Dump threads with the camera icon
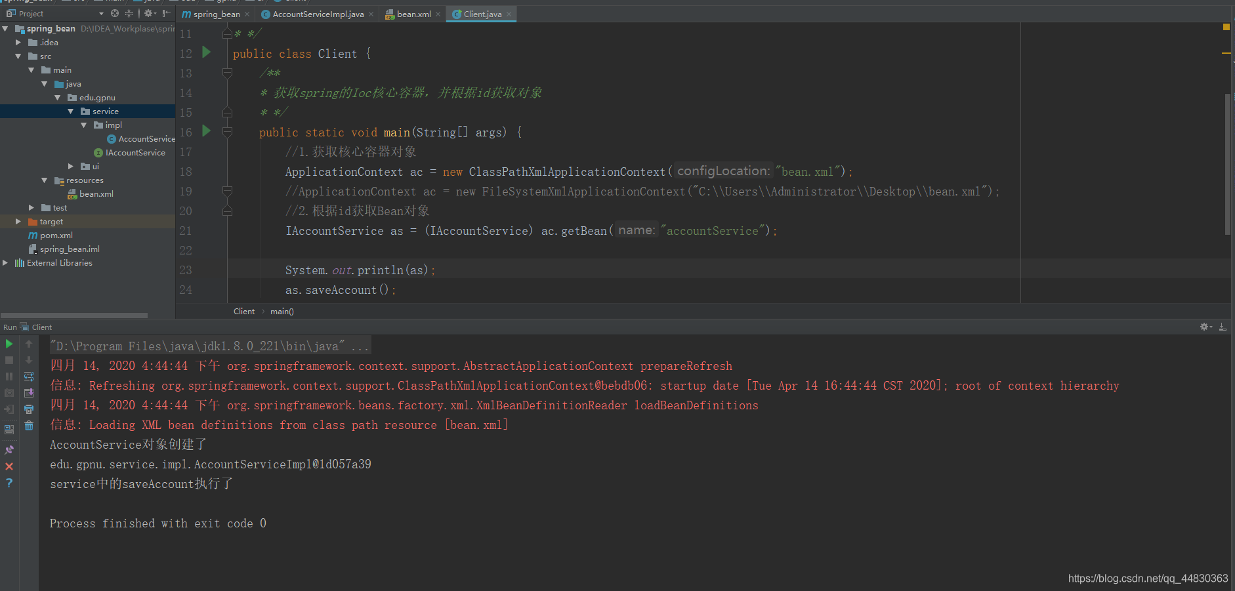Screen dimensions: 1235x591 pos(9,393)
